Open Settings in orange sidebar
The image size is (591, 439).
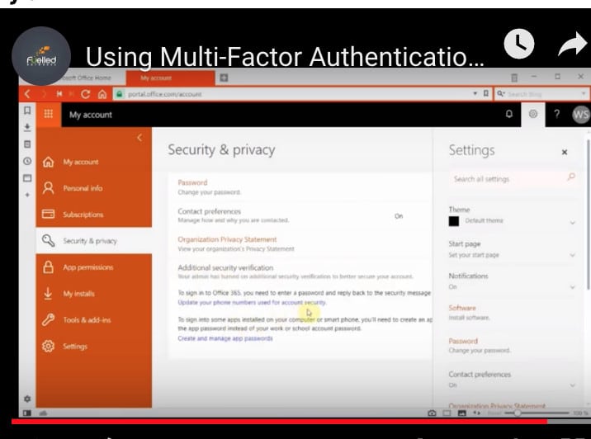pyautogui.click(x=94, y=346)
